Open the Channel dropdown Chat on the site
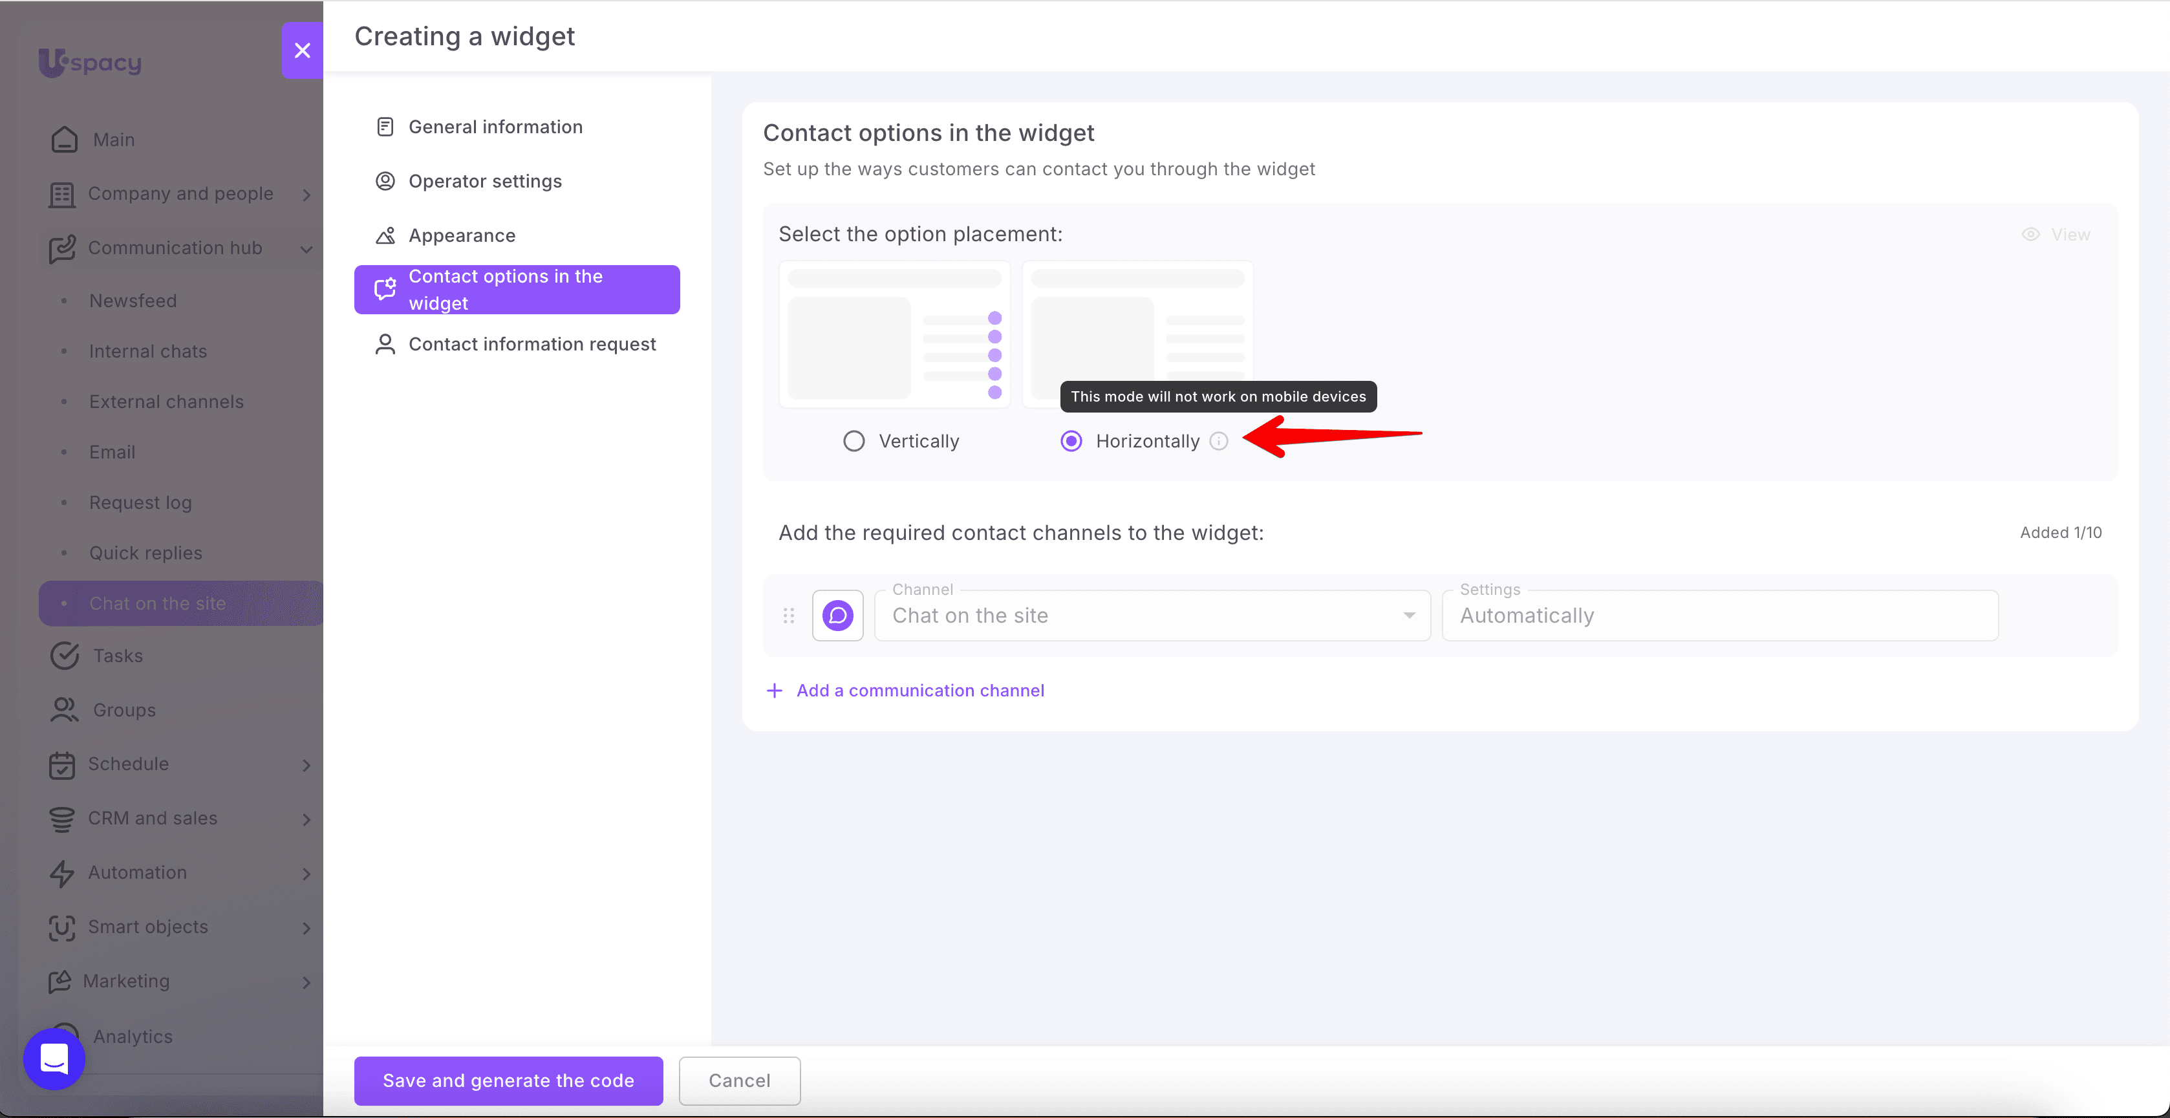This screenshot has width=2170, height=1118. [x=1152, y=616]
